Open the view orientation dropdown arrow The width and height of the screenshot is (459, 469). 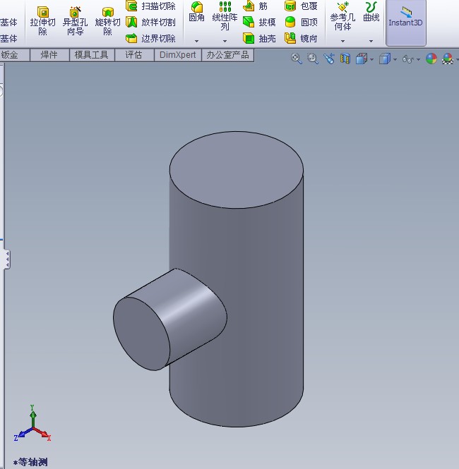tap(372, 59)
